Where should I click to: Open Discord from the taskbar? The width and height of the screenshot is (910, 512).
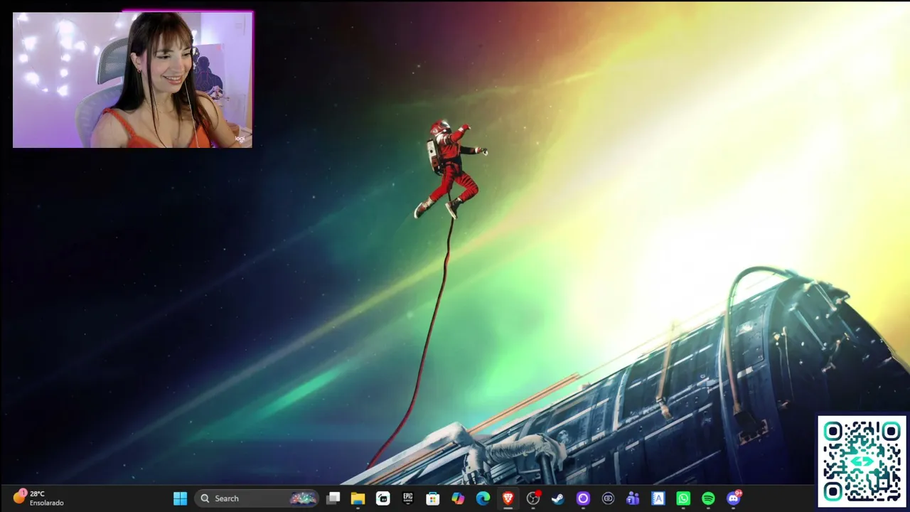click(734, 498)
